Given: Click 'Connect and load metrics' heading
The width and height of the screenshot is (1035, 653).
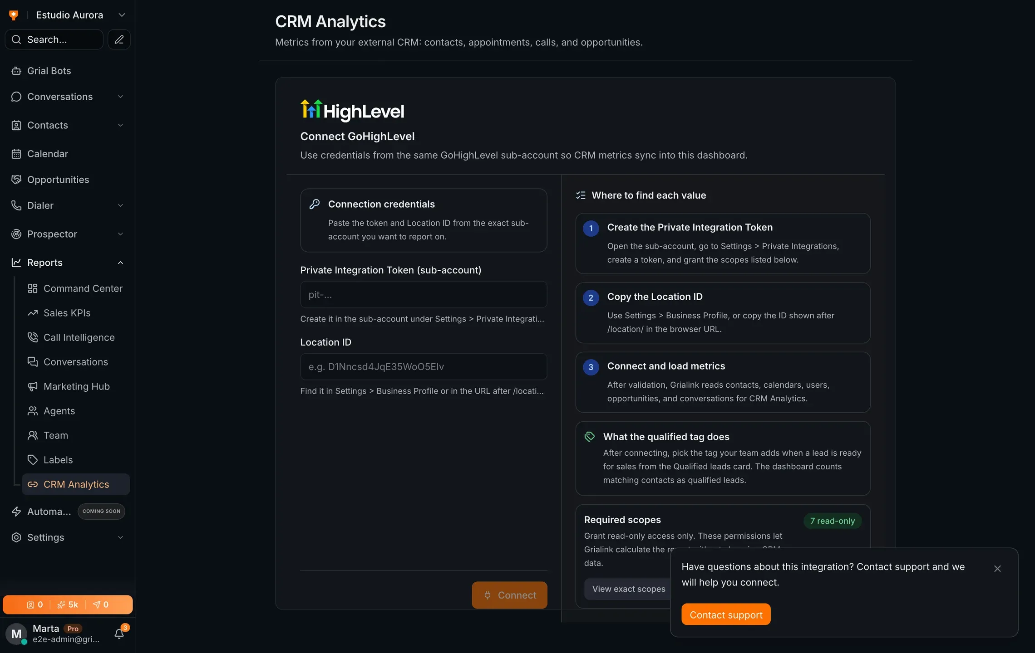Looking at the screenshot, I should click(666, 366).
